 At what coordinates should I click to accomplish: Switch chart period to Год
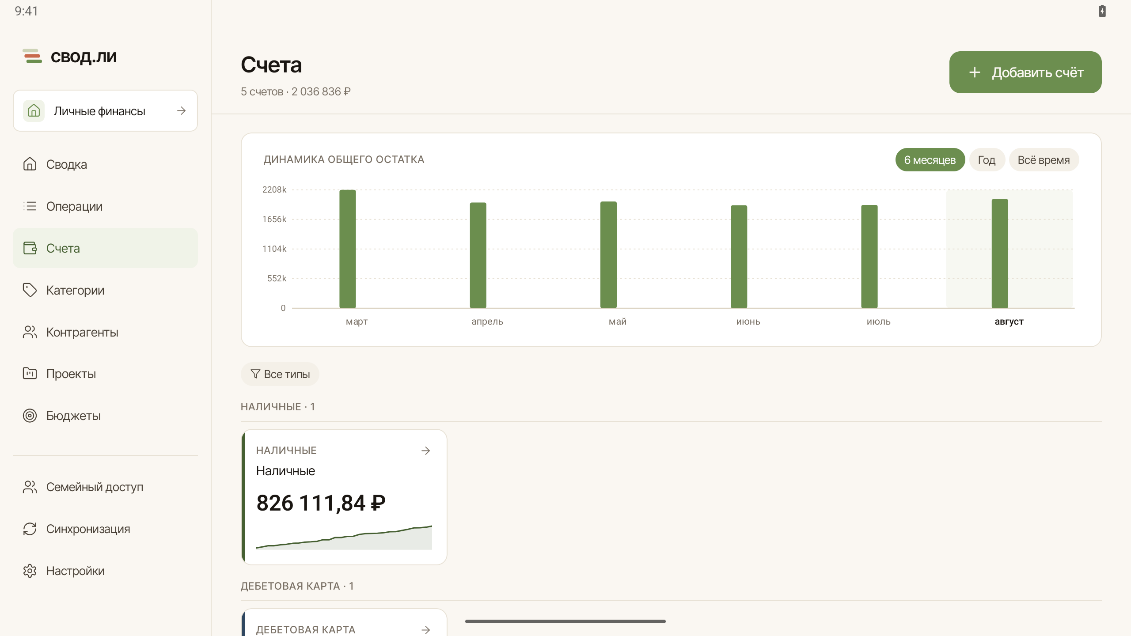(987, 160)
